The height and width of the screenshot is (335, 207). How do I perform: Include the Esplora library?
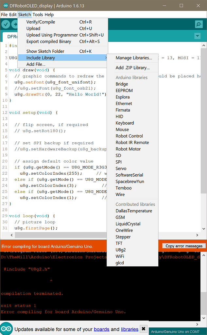[x=132, y=97]
